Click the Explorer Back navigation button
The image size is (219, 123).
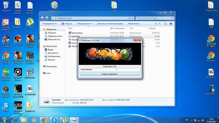tap(42, 18)
